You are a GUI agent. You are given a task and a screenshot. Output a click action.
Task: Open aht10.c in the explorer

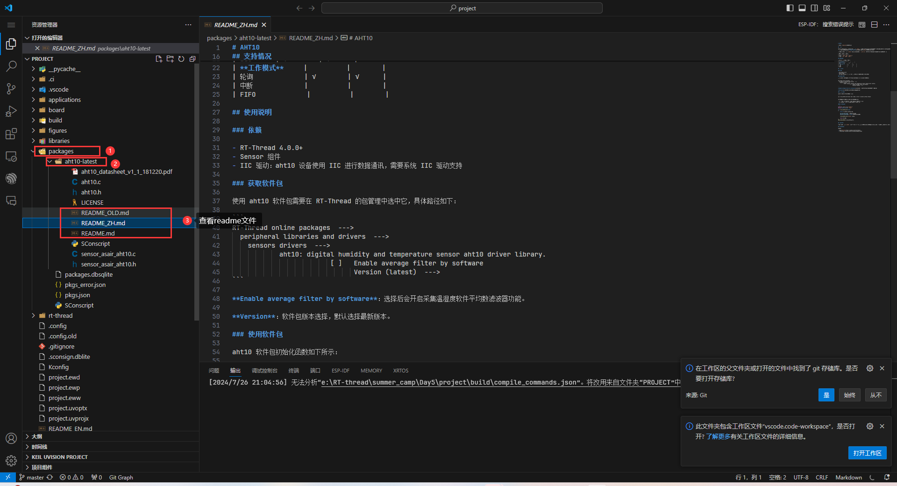[91, 182]
